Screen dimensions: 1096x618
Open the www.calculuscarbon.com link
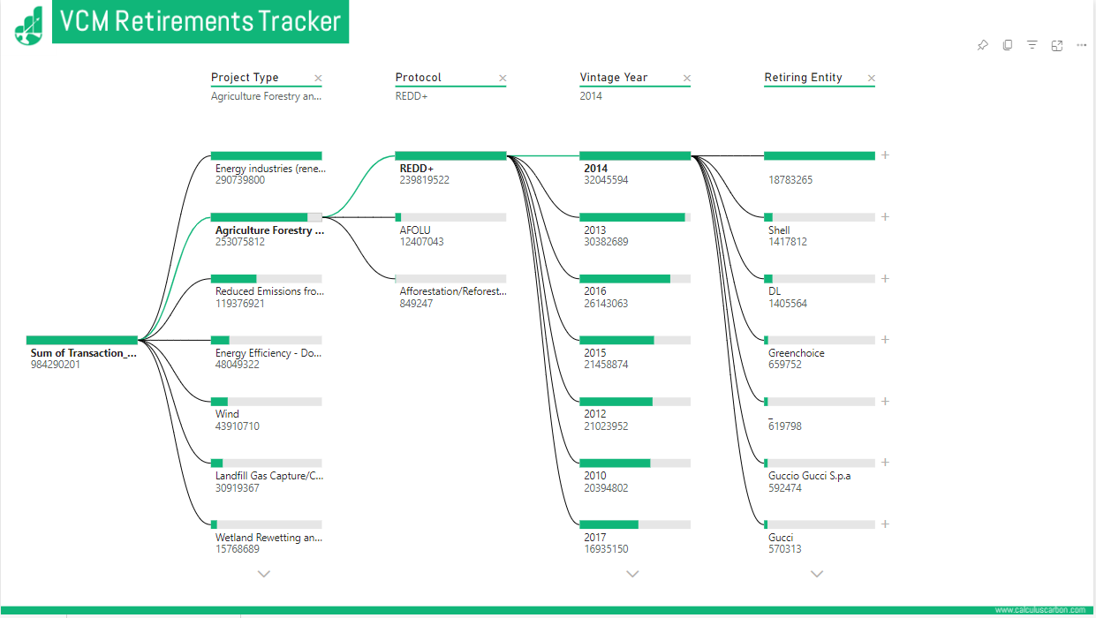[1040, 610]
